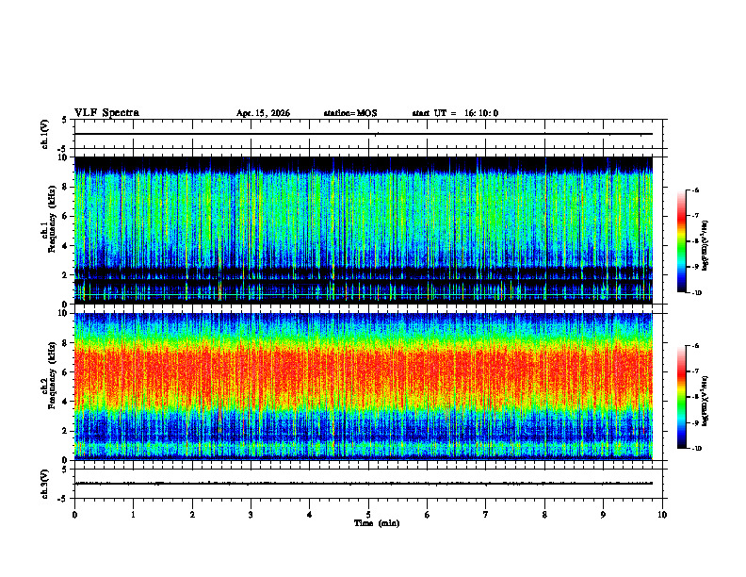This screenshot has width=746, height=577.
Task: Click the "8" tick on time axis
Action: (x=544, y=515)
